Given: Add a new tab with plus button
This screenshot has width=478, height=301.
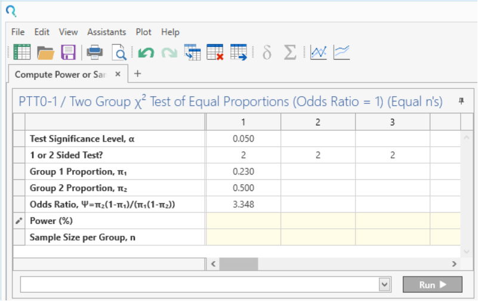Looking at the screenshot, I should point(137,73).
